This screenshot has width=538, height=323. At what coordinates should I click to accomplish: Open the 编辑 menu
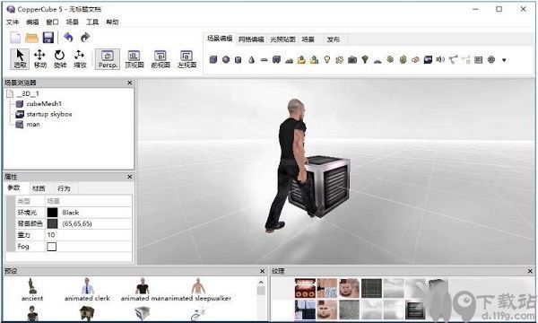(x=32, y=22)
